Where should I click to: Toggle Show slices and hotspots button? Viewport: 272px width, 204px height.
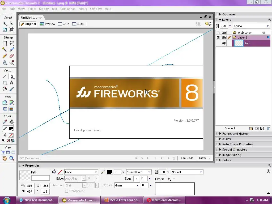click(x=11, y=109)
